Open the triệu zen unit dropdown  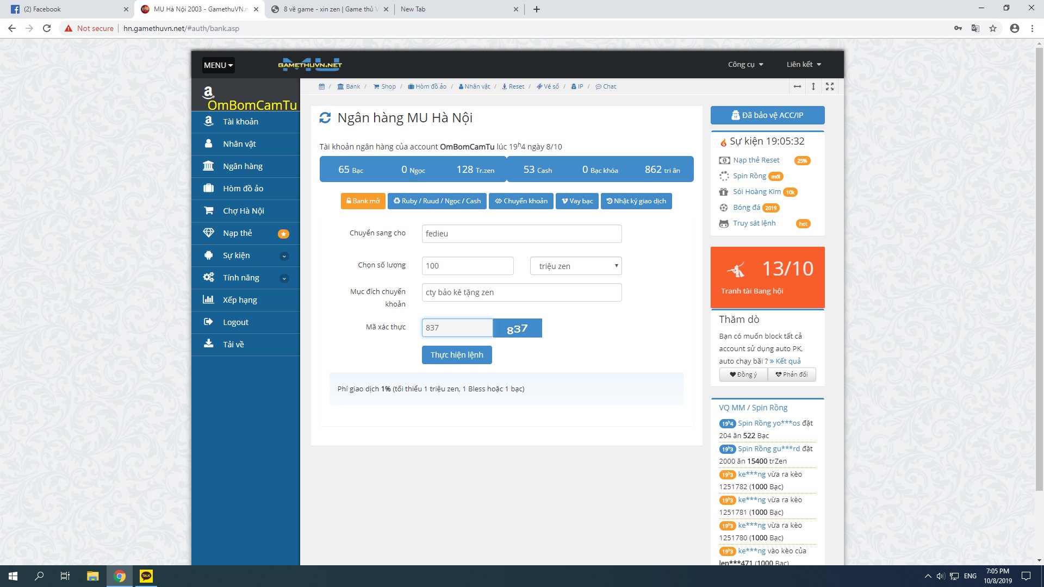pos(576,266)
